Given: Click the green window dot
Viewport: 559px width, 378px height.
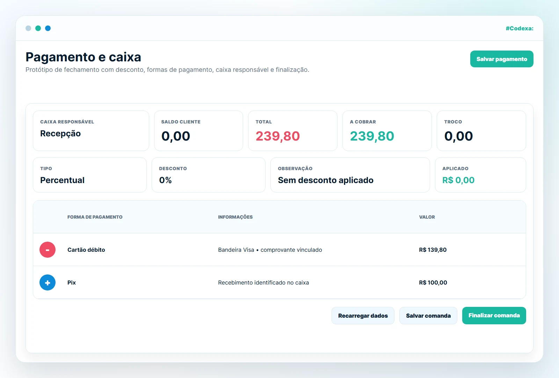Looking at the screenshot, I should (x=38, y=28).
